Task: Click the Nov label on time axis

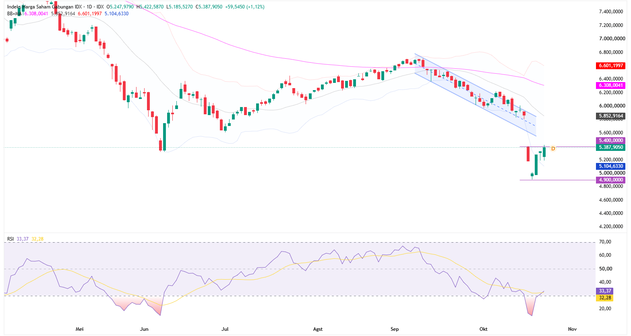Action: click(572, 329)
